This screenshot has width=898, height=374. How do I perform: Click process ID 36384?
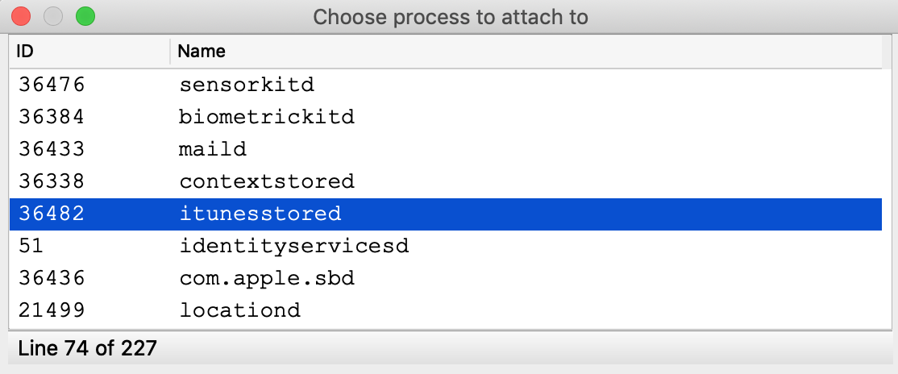[x=51, y=117]
